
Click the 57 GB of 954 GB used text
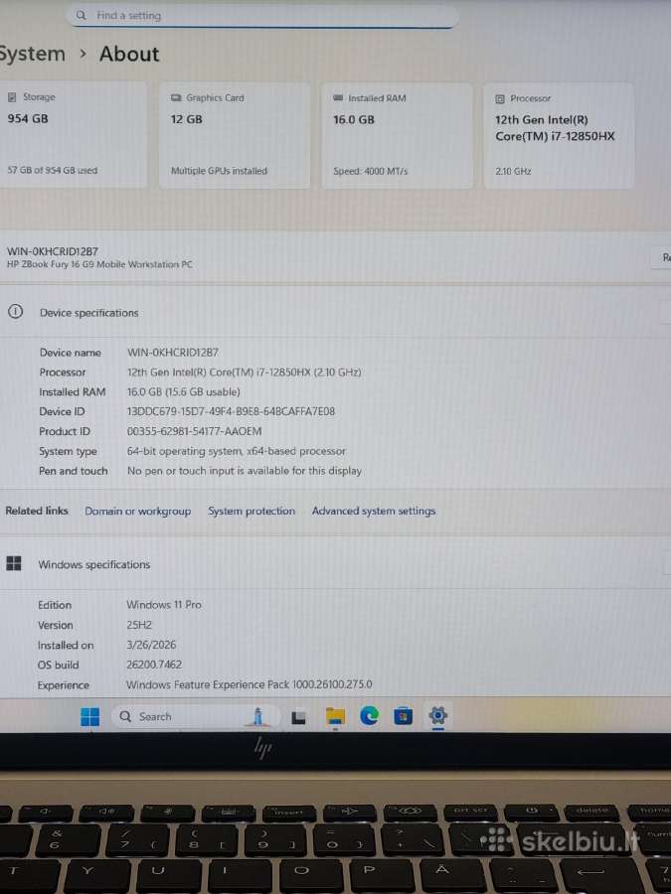53,170
